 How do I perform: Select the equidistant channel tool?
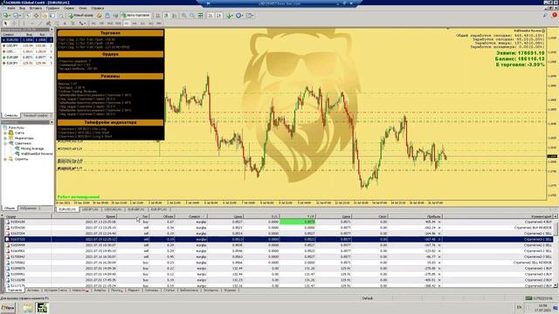(49, 24)
